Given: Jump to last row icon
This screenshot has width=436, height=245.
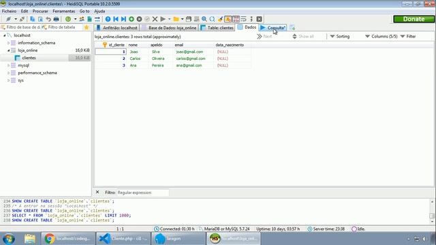Looking at the screenshot, I should point(123,19).
